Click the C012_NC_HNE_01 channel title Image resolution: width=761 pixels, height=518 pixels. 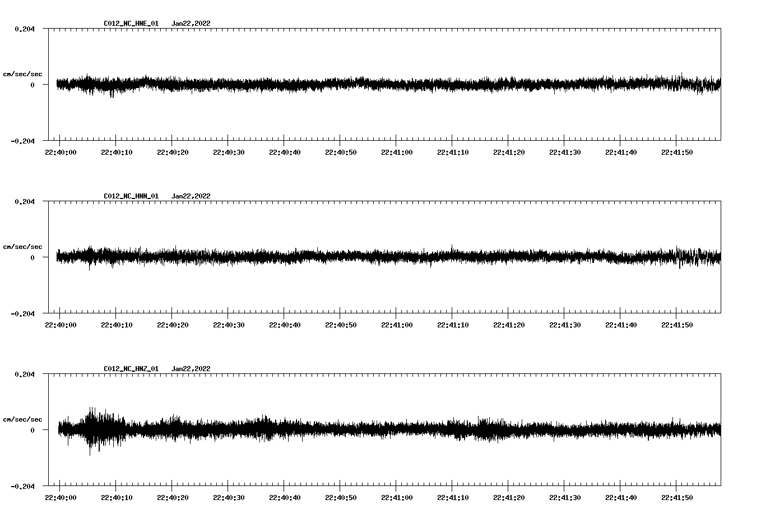(131, 24)
